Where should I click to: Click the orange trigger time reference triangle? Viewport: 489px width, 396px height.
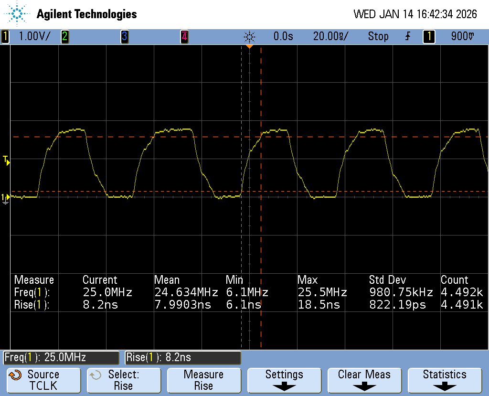tap(249, 47)
